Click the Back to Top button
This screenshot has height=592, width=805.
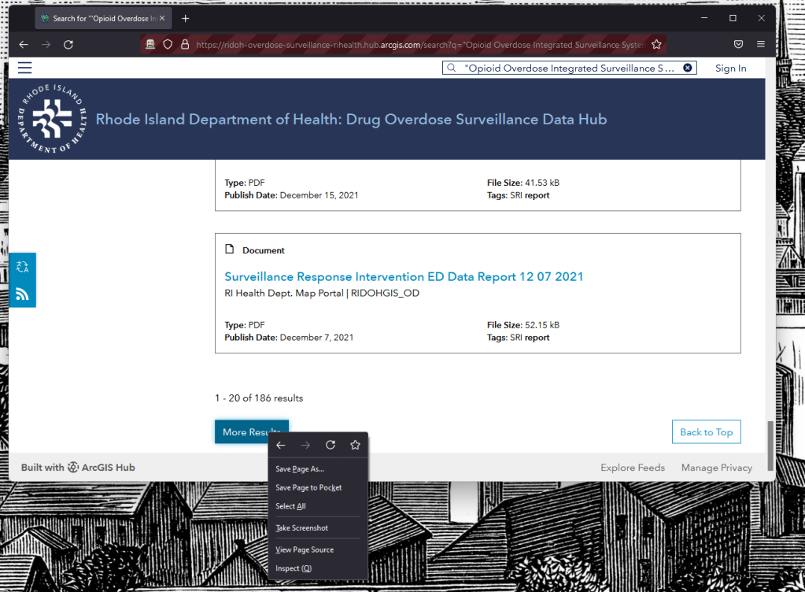click(x=706, y=432)
